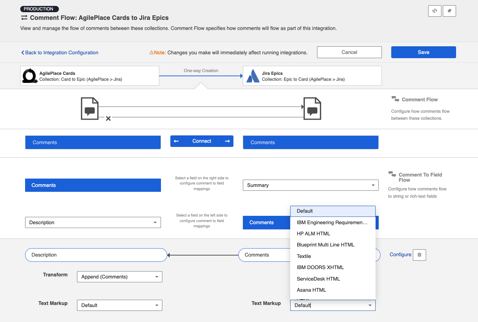
Task: Select the left Comments bar under Comment Flow
Action: tap(93, 142)
